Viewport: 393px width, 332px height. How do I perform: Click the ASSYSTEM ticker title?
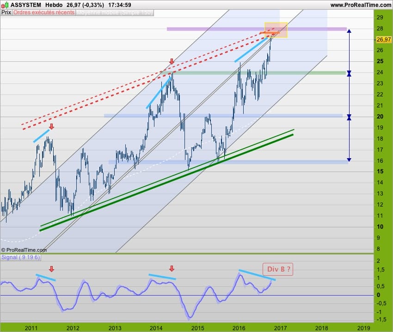pos(26,5)
